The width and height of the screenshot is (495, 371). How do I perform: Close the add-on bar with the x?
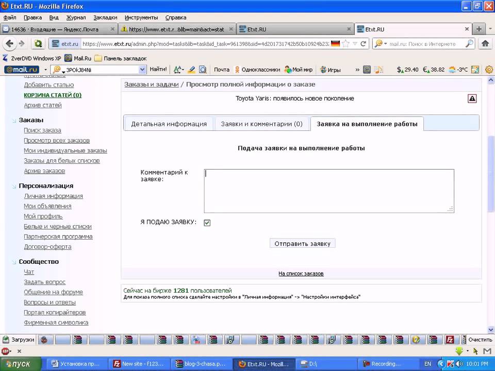(x=19, y=351)
